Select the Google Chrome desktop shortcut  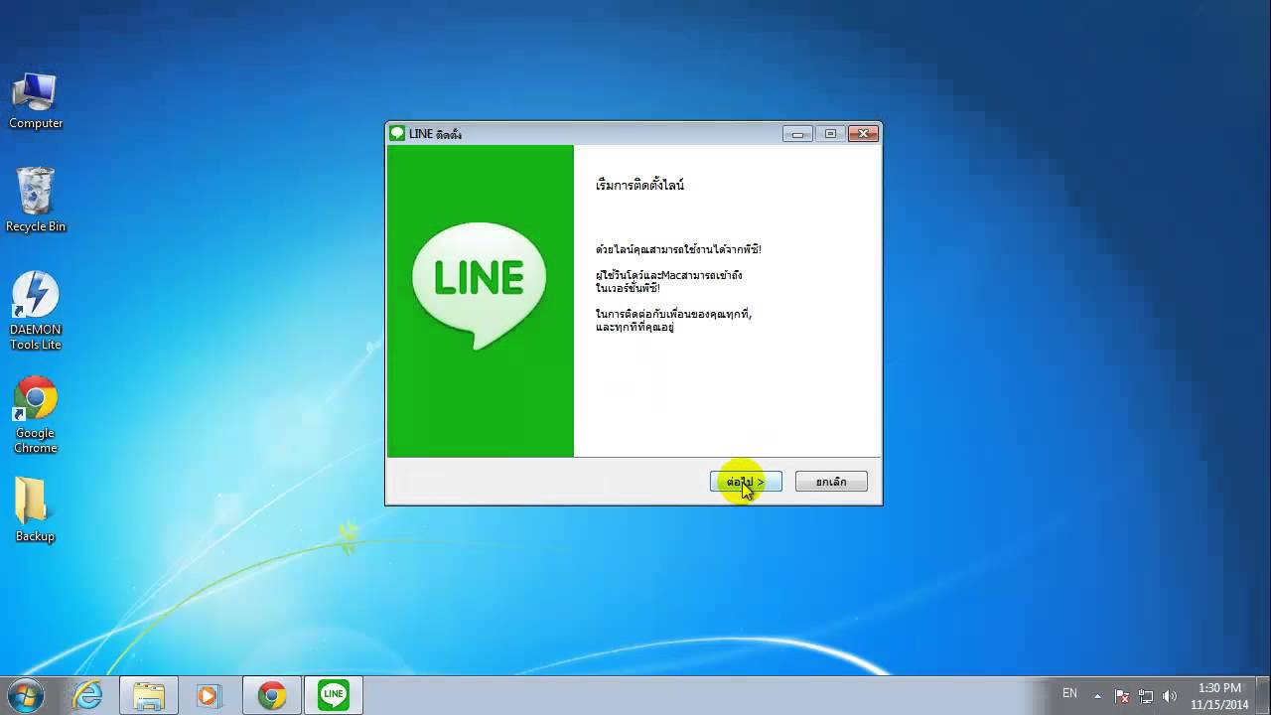tap(36, 415)
